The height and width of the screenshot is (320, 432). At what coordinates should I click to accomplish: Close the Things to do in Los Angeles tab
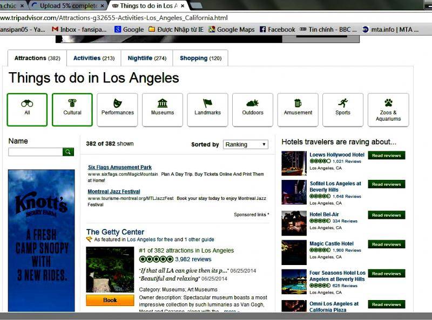tap(183, 6)
